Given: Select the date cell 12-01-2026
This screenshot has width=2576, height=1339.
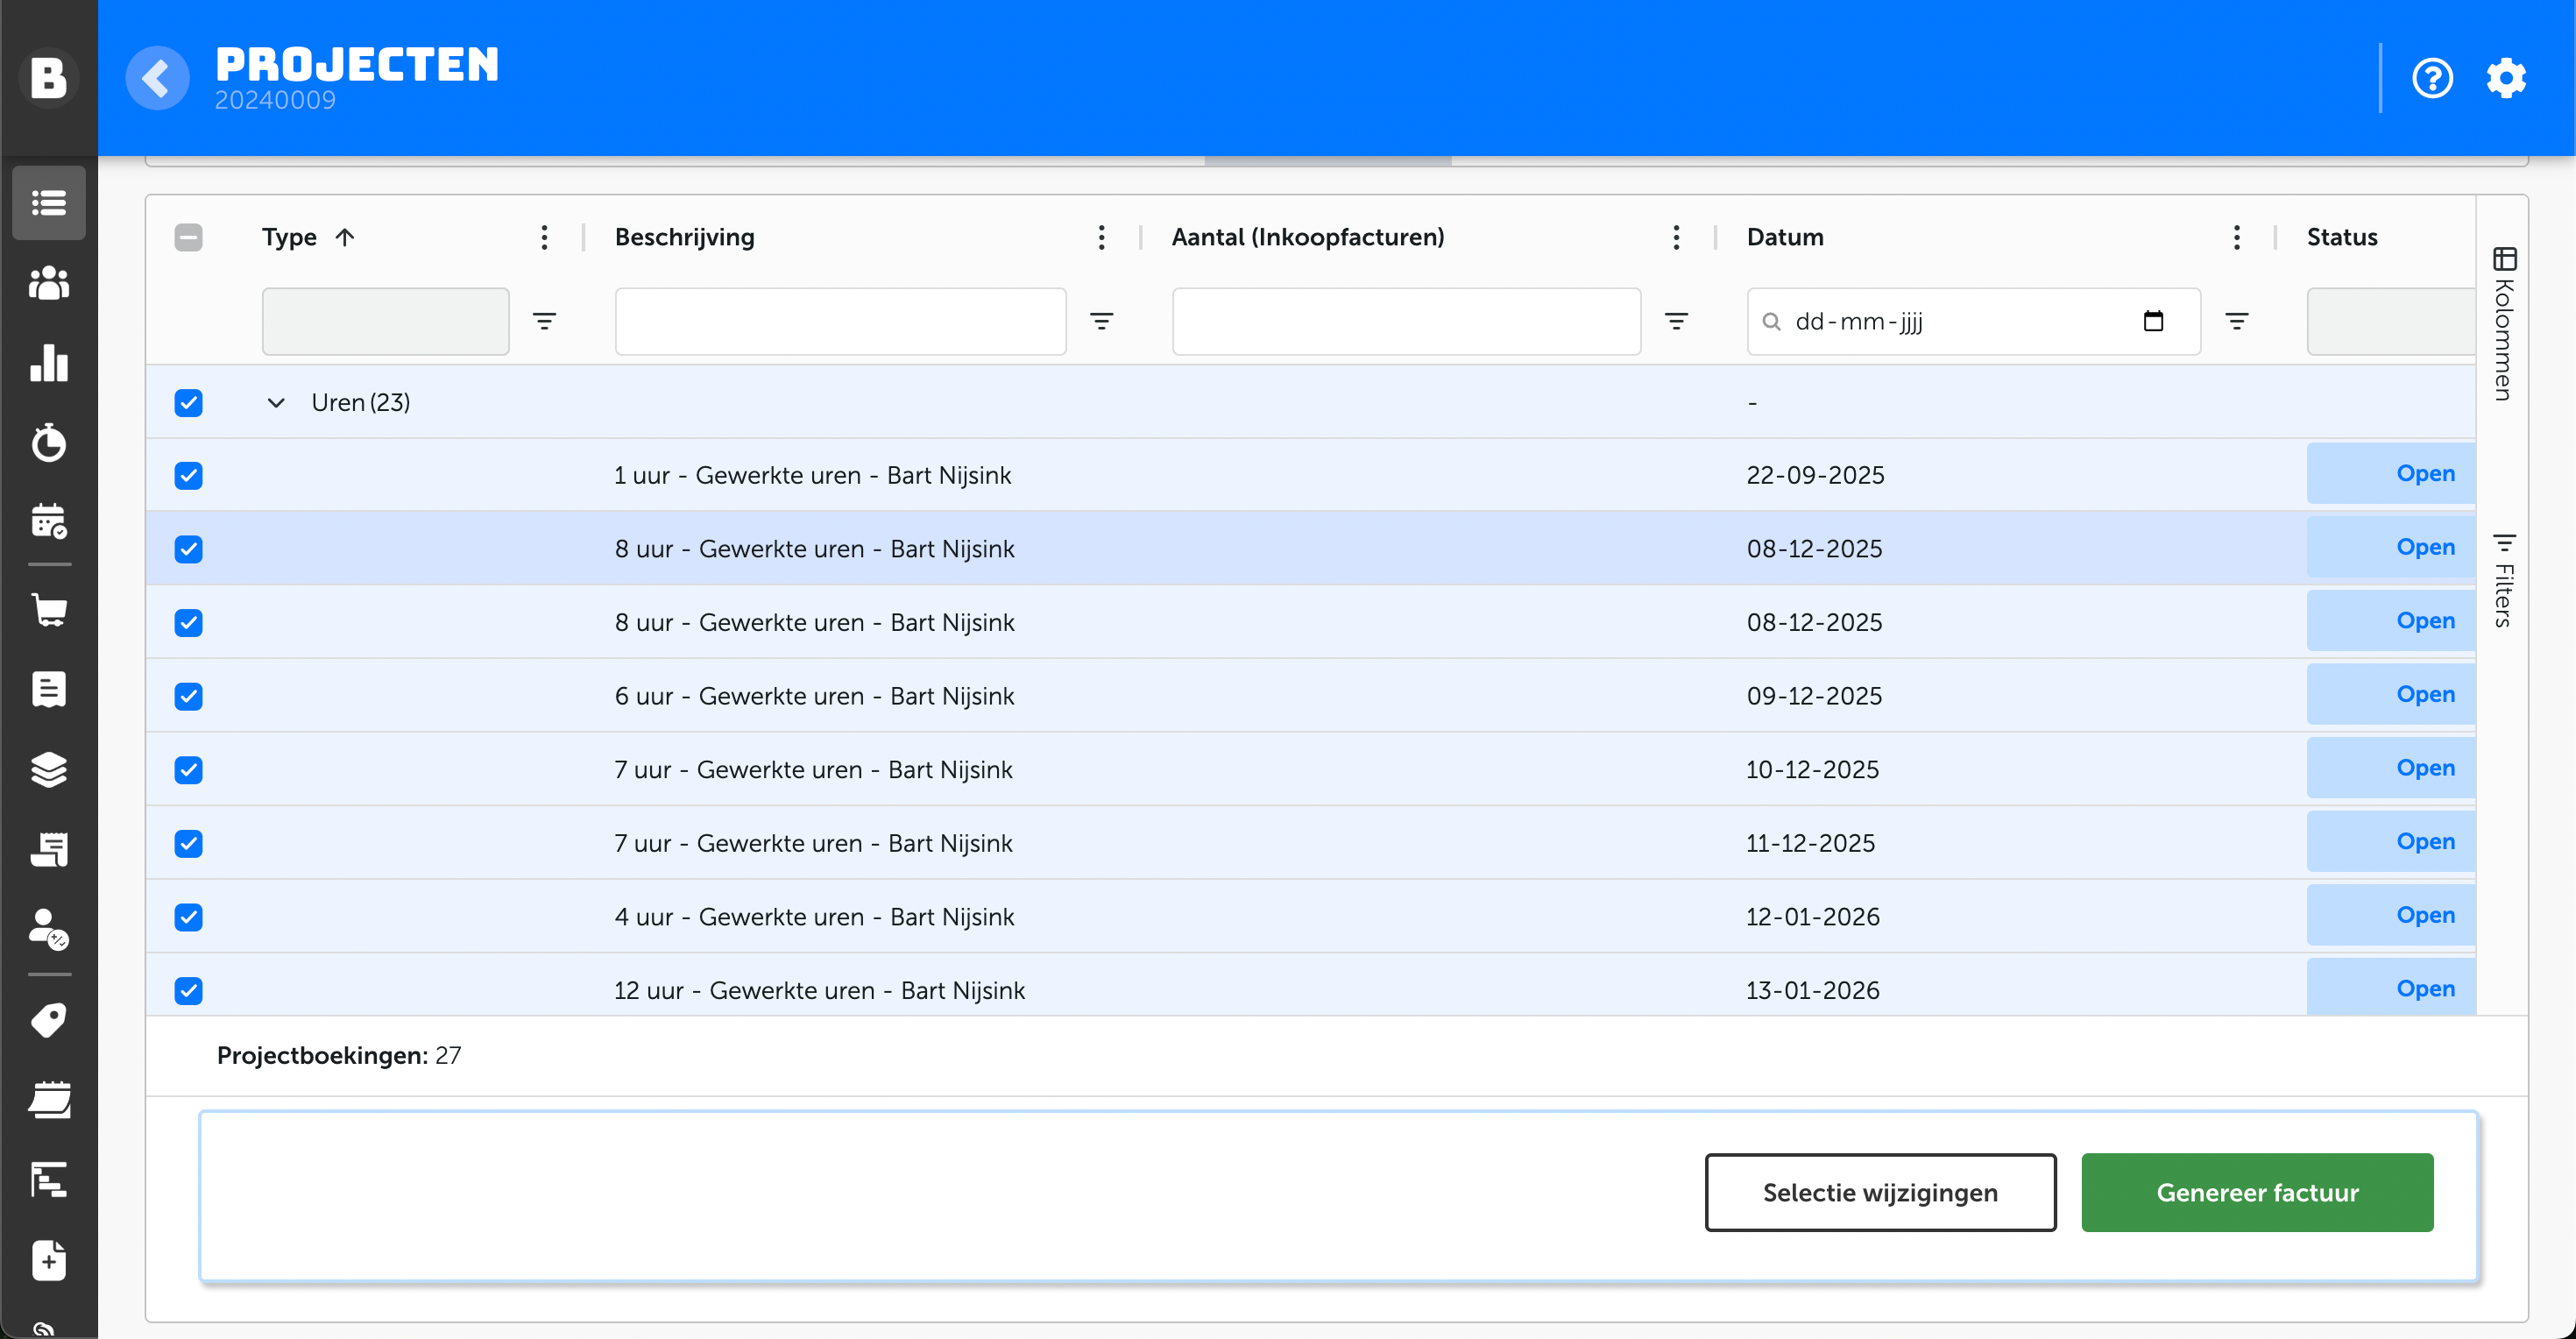Looking at the screenshot, I should coord(1812,917).
